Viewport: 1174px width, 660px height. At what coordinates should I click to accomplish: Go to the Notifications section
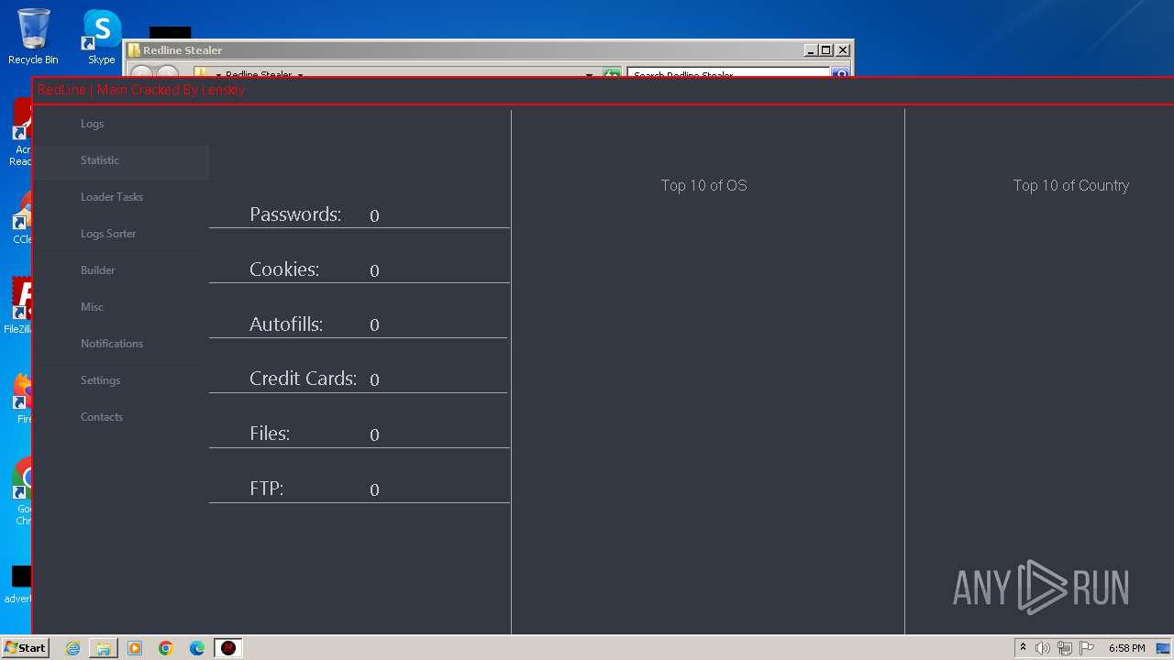(x=121, y=344)
